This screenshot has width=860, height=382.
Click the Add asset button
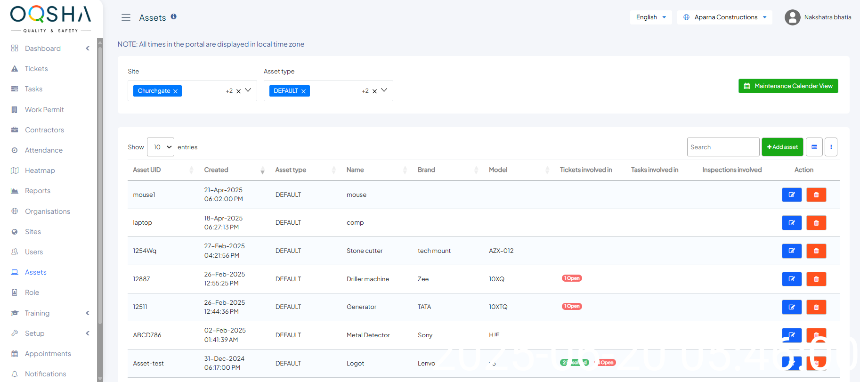[782, 147]
